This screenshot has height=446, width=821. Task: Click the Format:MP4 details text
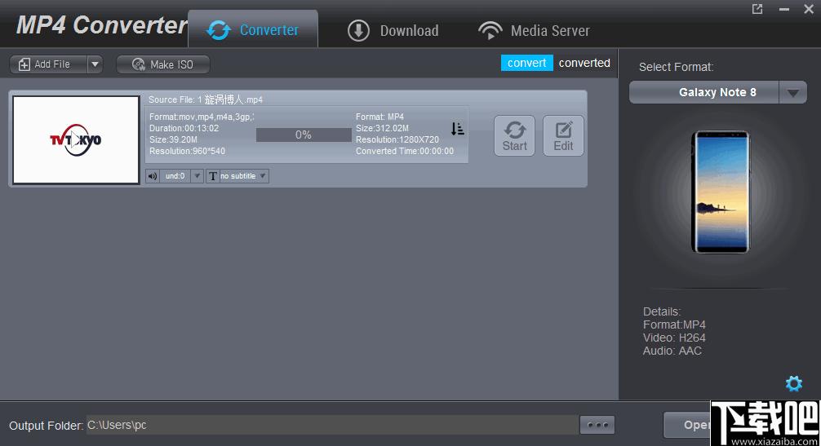coord(674,325)
